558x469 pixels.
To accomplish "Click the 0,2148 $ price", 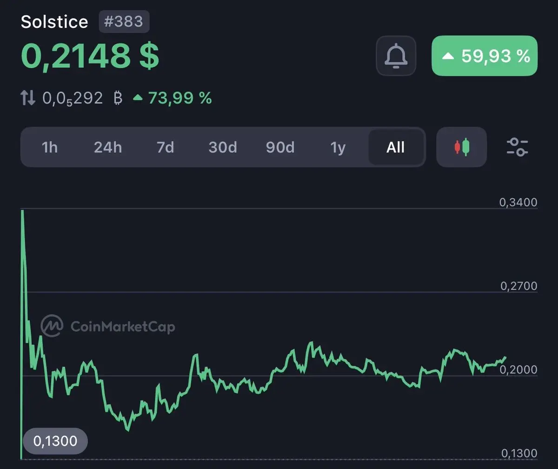I will tap(90, 56).
